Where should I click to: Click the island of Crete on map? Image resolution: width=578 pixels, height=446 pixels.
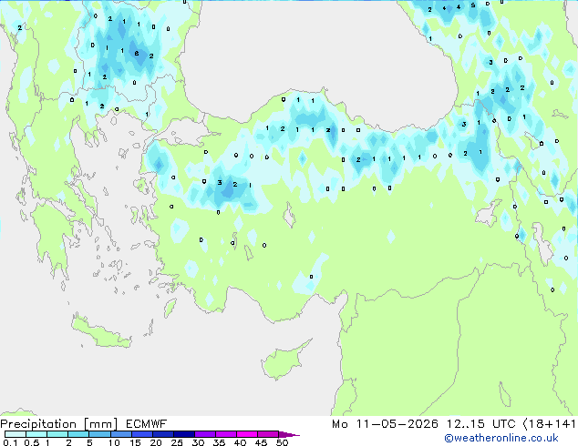(101, 332)
